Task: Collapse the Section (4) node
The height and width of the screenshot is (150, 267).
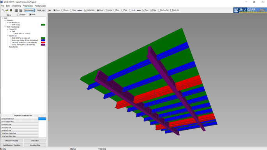Action: pyautogui.click(x=8, y=36)
